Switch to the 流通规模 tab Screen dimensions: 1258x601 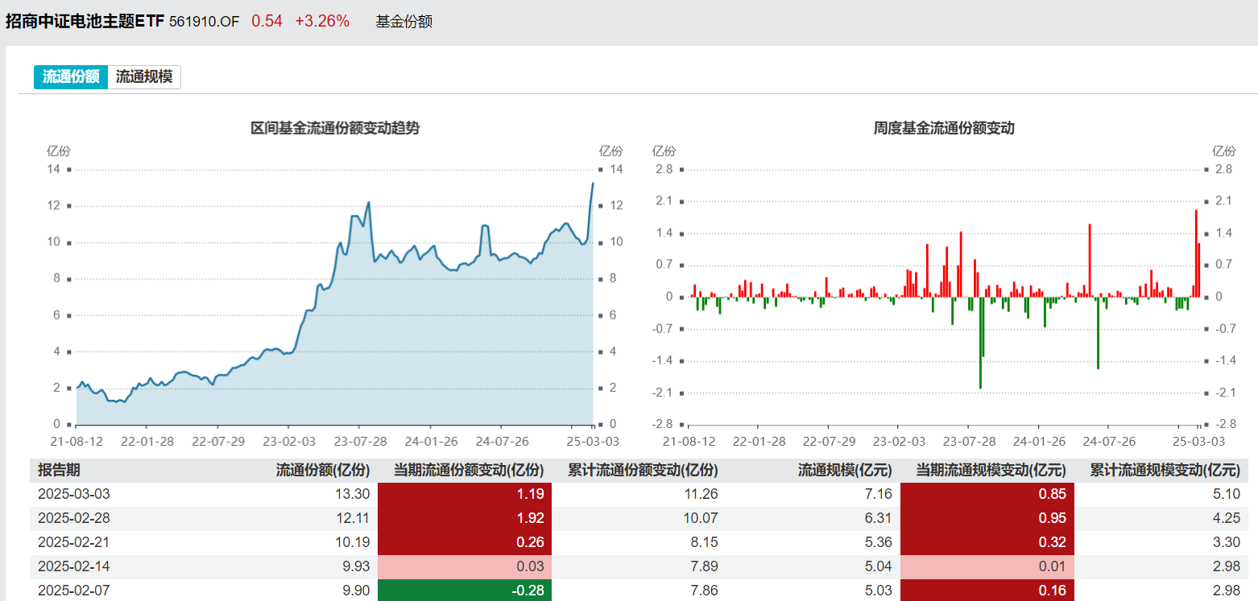pos(144,77)
